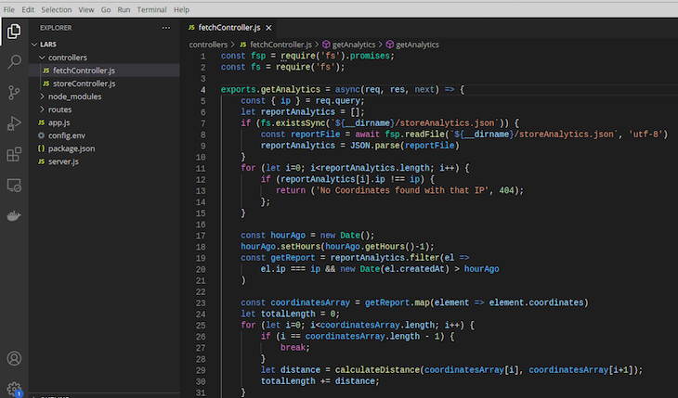Open the Run and Debug view
This screenshot has height=398, width=678.
click(x=14, y=123)
